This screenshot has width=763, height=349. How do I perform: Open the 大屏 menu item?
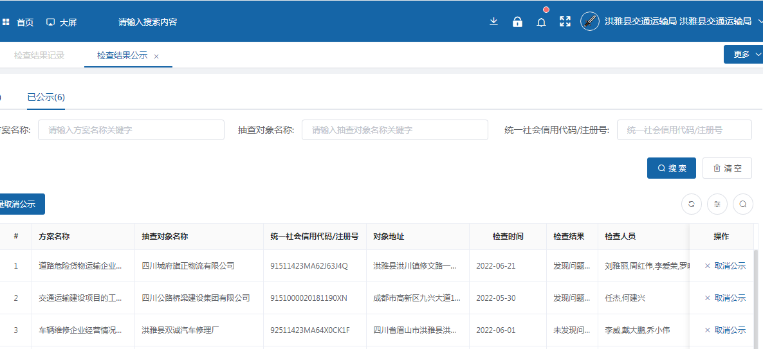pyautogui.click(x=62, y=22)
